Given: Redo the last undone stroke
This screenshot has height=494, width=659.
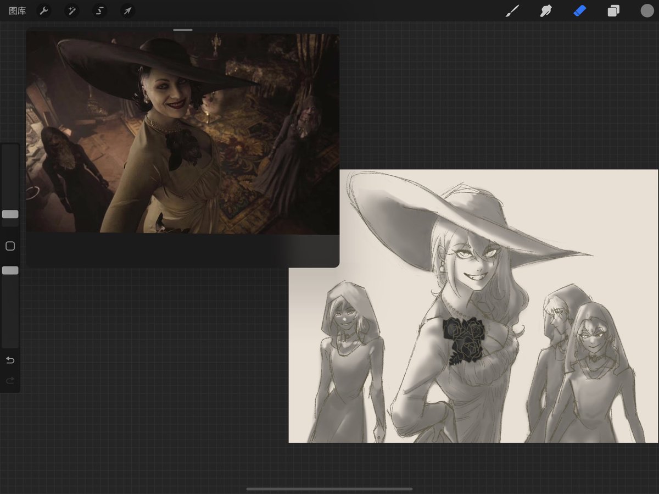Looking at the screenshot, I should (x=10, y=381).
